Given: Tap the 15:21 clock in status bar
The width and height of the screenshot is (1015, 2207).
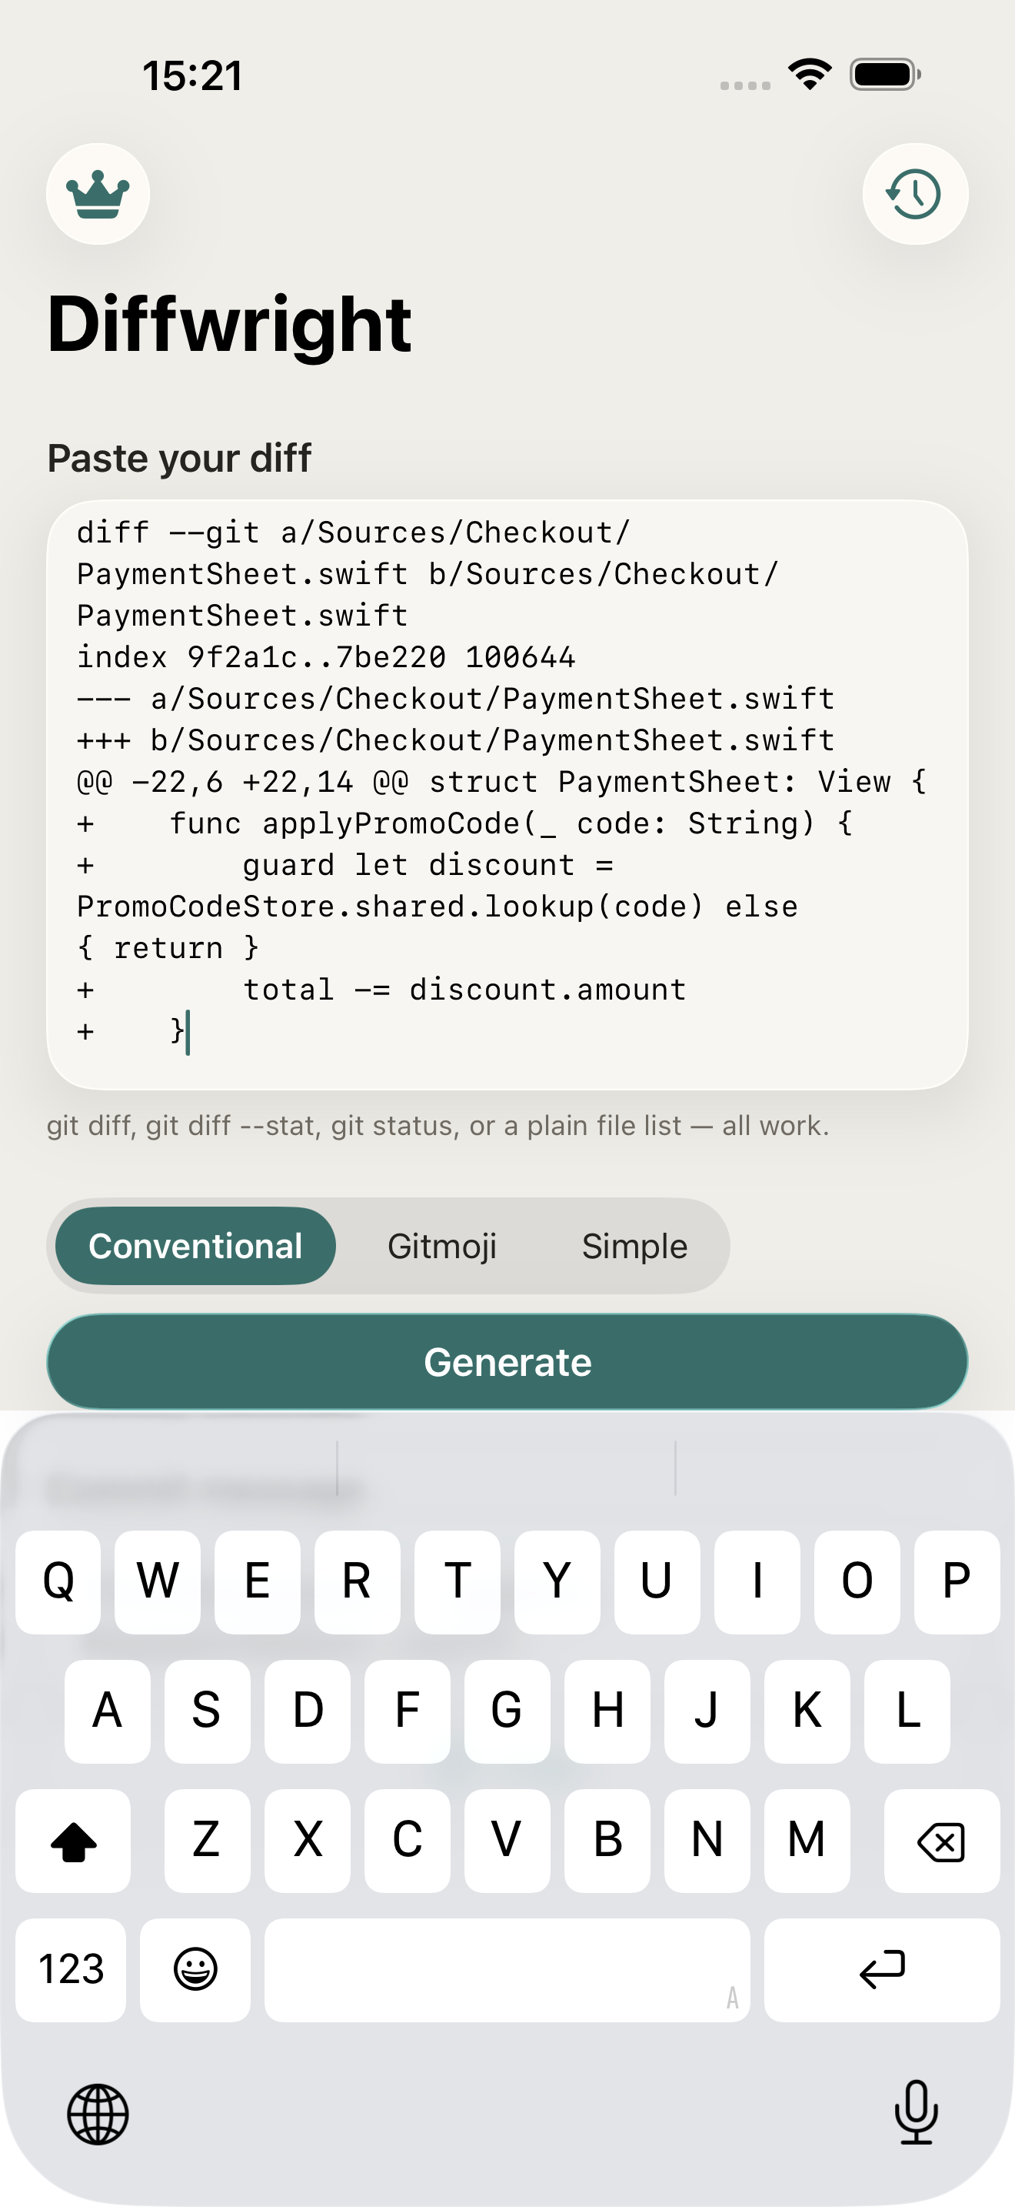Looking at the screenshot, I should (x=192, y=75).
